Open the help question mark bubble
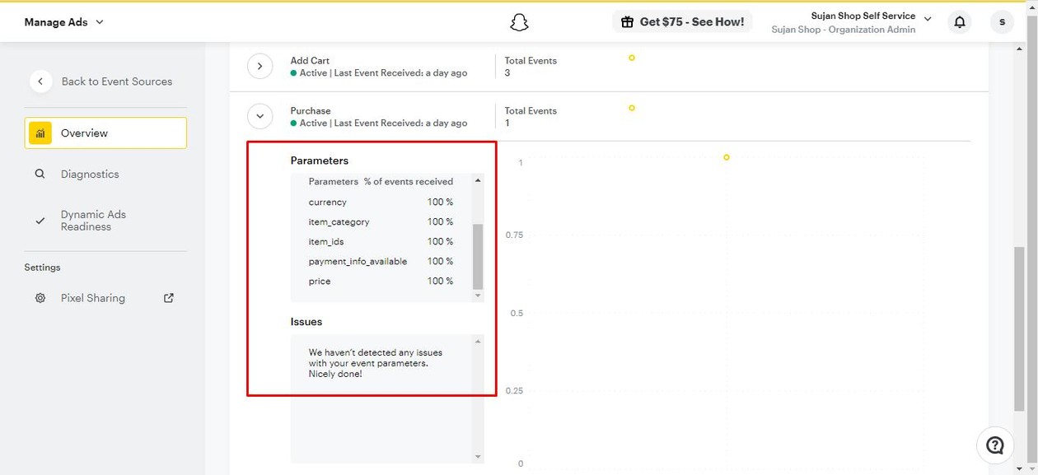 pos(995,445)
